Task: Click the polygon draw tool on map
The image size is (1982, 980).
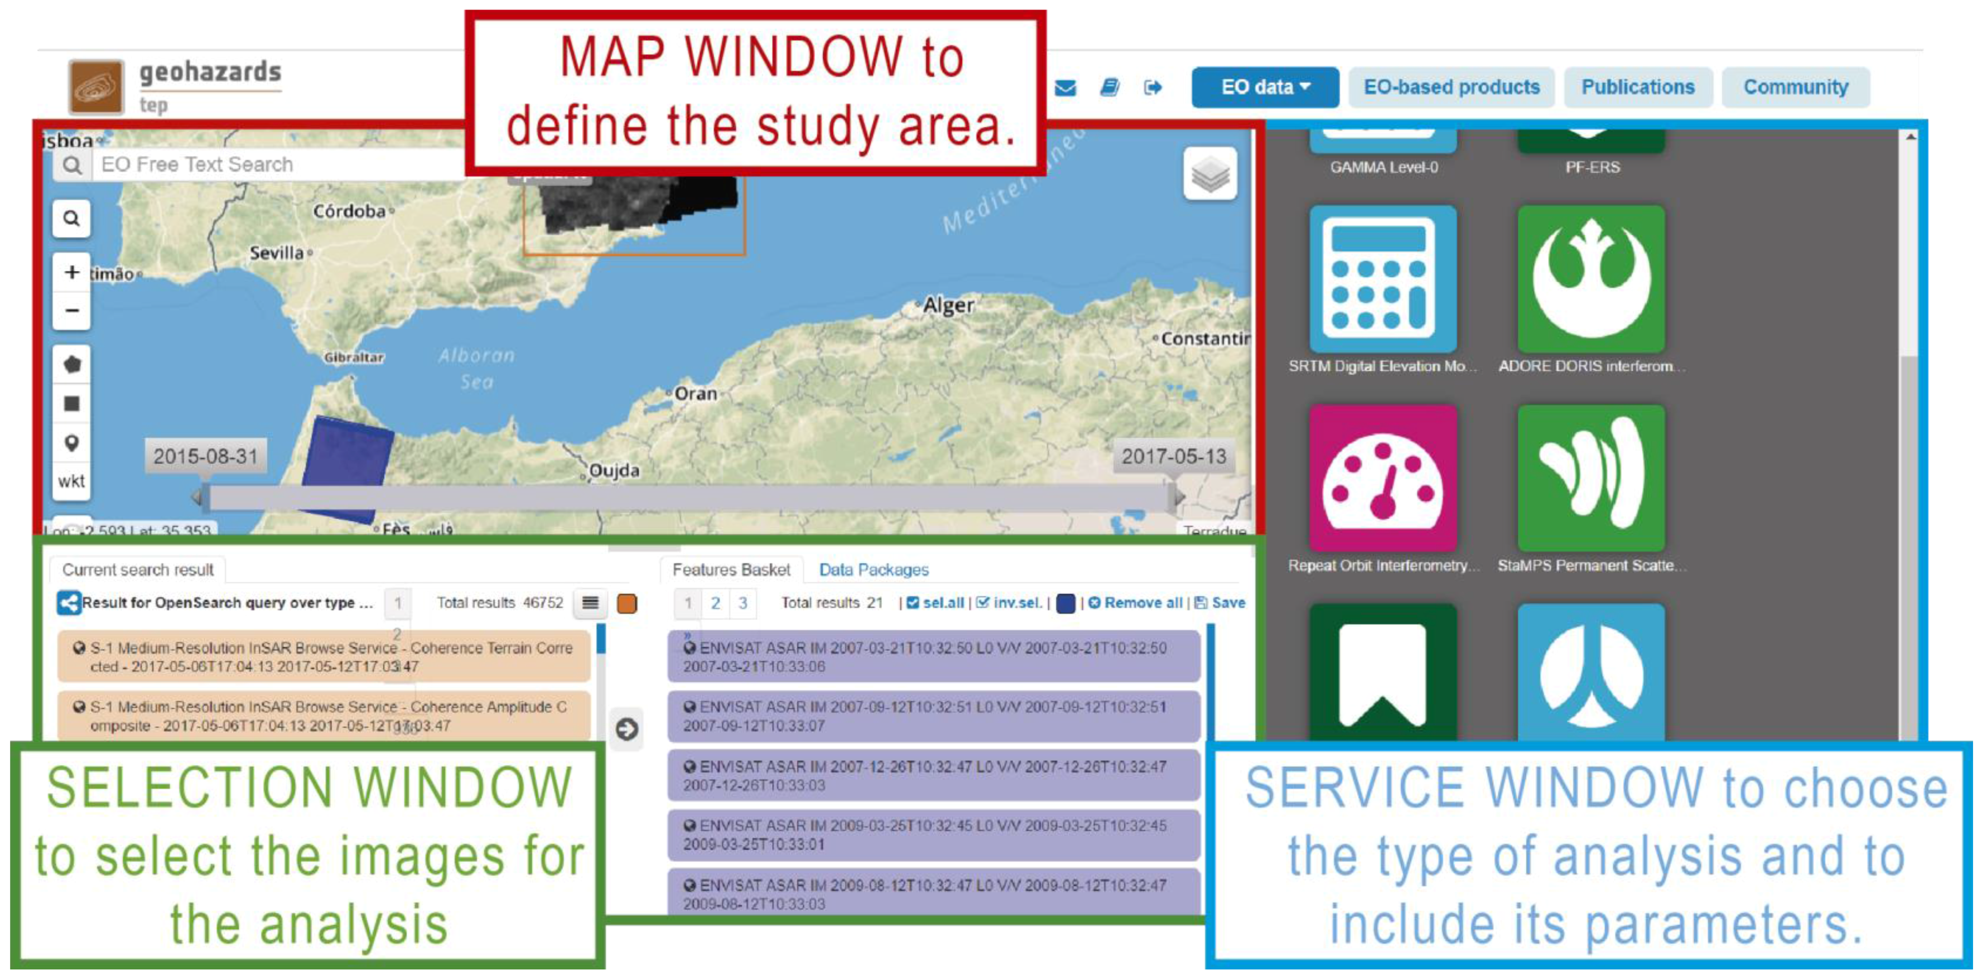Action: tap(71, 364)
